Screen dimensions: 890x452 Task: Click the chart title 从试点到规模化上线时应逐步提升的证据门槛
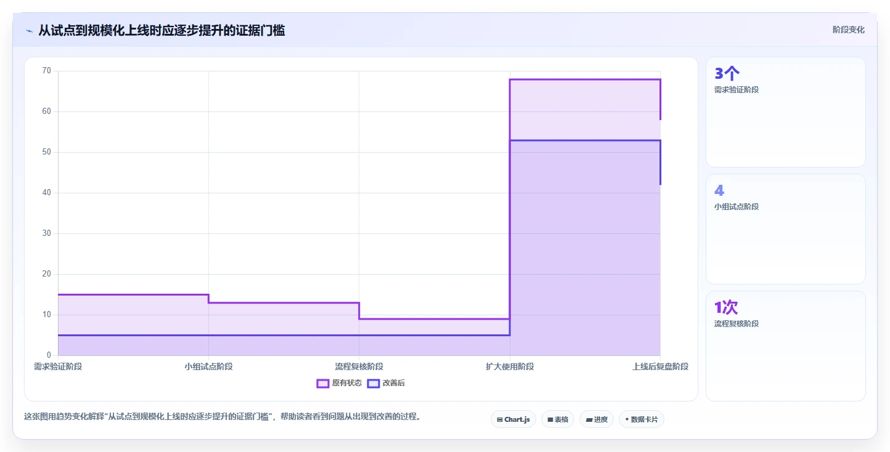(x=161, y=30)
